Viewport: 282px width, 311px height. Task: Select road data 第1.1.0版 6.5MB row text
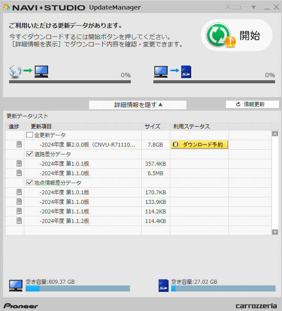(x=64, y=173)
